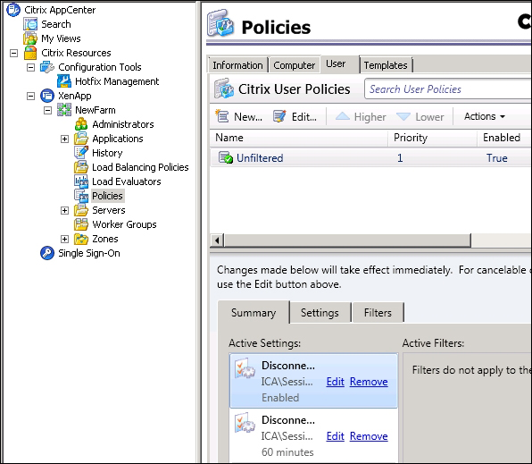
Task: Click the Load Balancing Policies icon
Action: (81, 167)
